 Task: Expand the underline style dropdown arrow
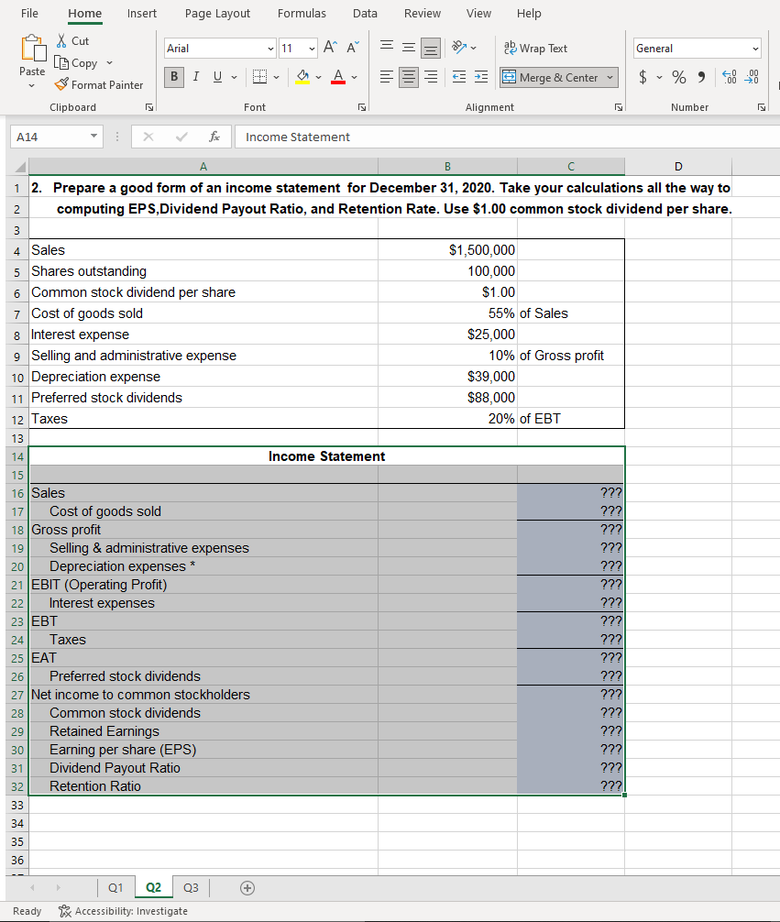pyautogui.click(x=234, y=77)
